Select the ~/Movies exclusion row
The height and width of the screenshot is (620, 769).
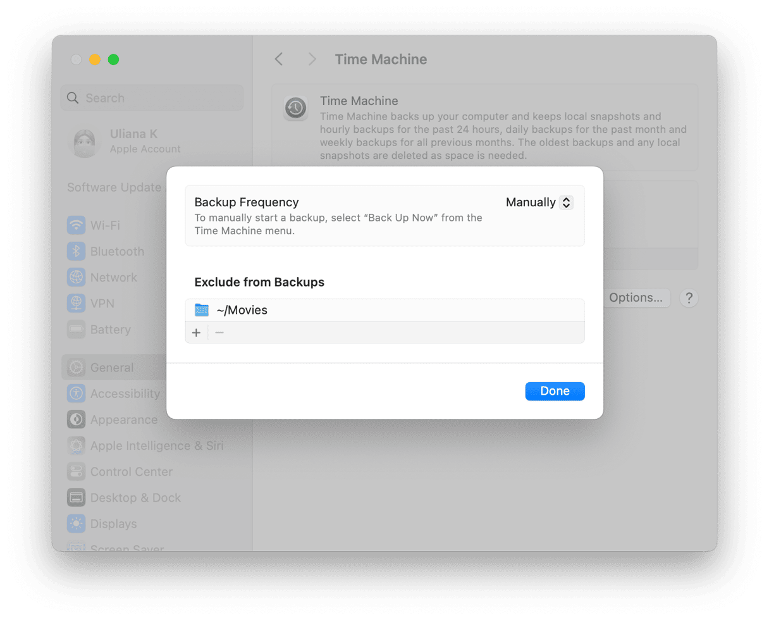(x=384, y=310)
